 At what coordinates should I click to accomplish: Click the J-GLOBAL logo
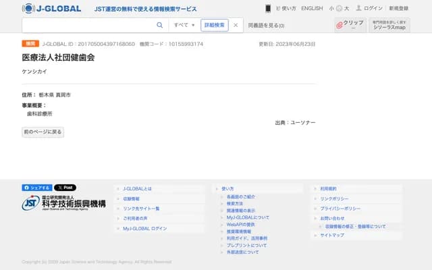(x=51, y=8)
